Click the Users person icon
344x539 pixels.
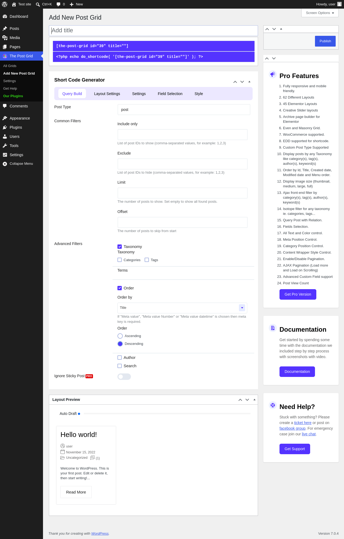5,136
